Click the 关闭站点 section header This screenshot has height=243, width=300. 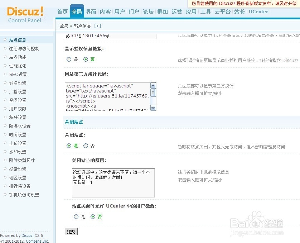(x=74, y=122)
